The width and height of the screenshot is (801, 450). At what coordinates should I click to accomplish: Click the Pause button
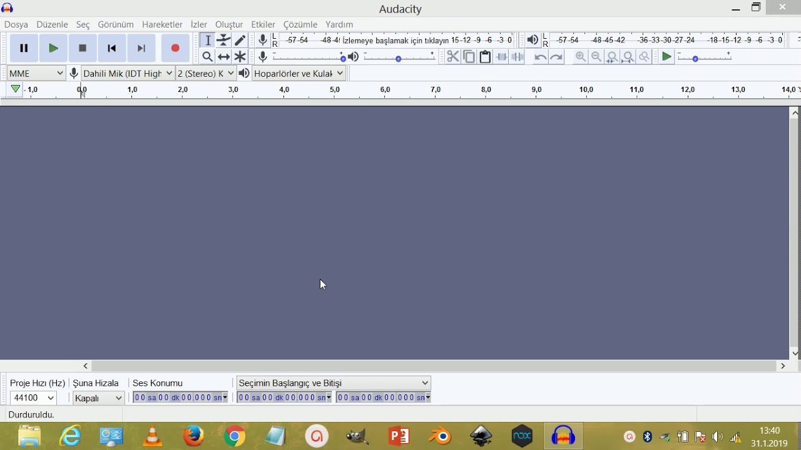(24, 48)
